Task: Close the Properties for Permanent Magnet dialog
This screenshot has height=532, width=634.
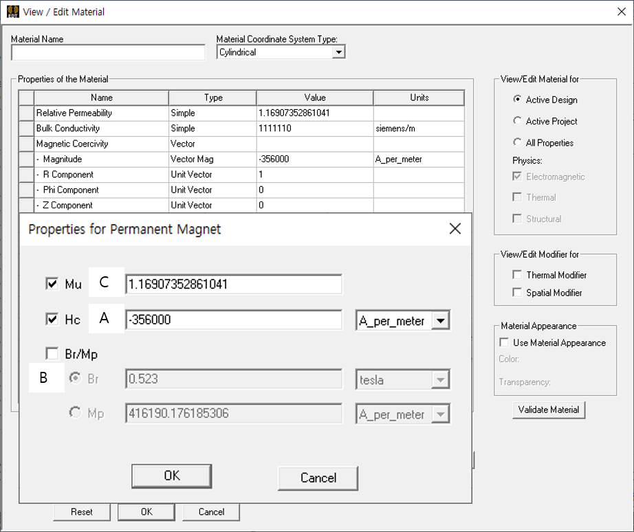Action: pyautogui.click(x=455, y=229)
